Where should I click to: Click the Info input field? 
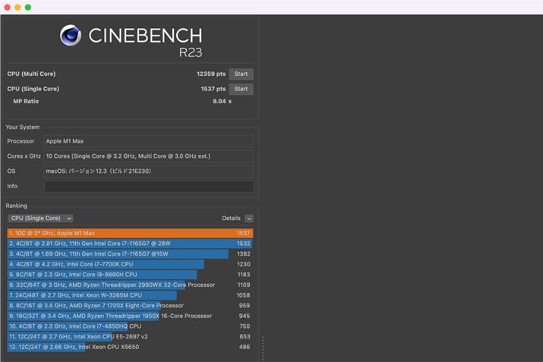[x=149, y=186]
